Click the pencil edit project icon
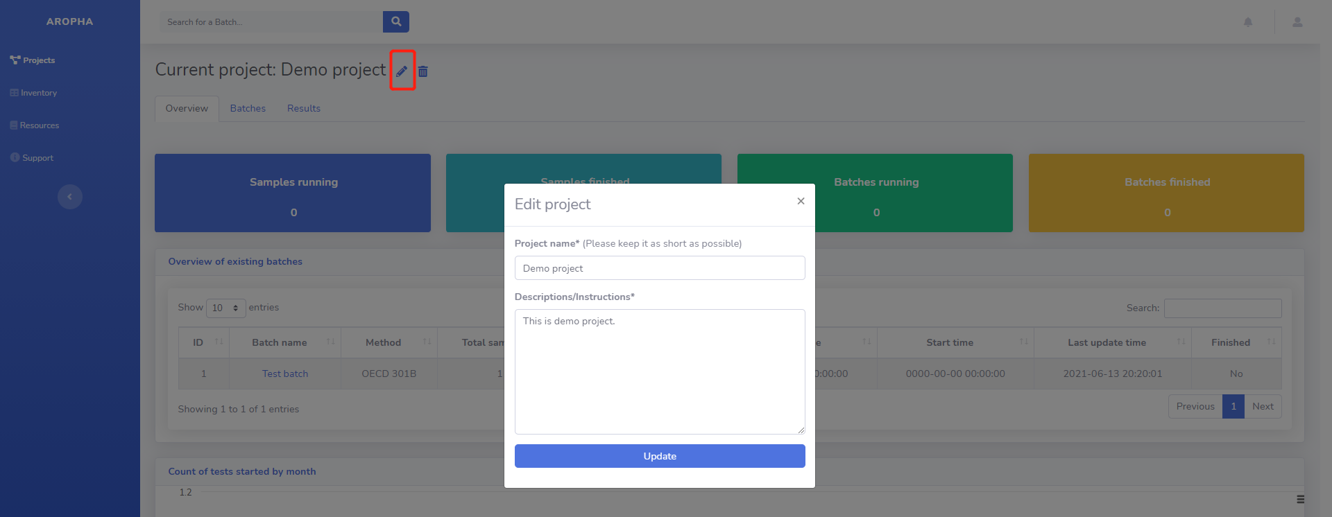Screen dimensions: 1332x517 click(402, 71)
